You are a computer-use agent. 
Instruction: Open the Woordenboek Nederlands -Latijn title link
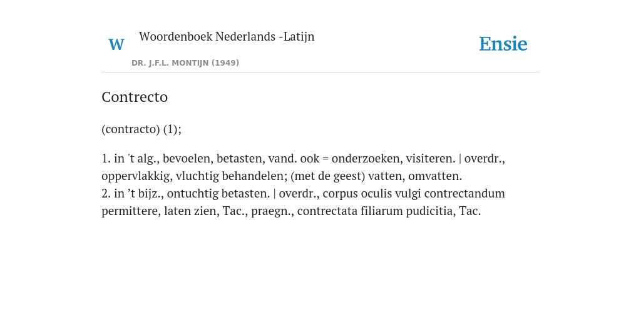[227, 36]
